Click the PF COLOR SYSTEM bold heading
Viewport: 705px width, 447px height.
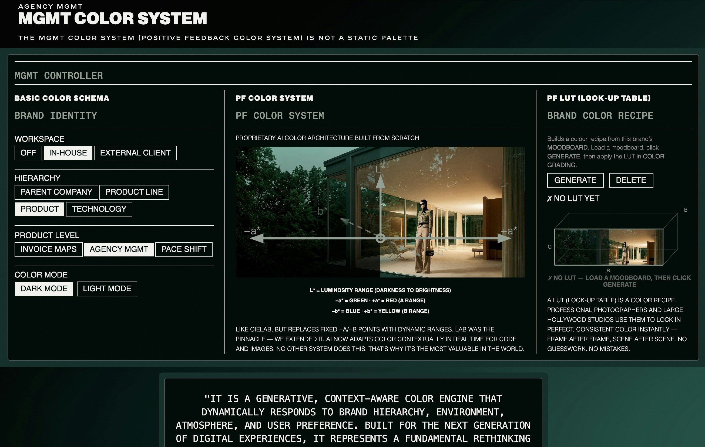tap(274, 98)
